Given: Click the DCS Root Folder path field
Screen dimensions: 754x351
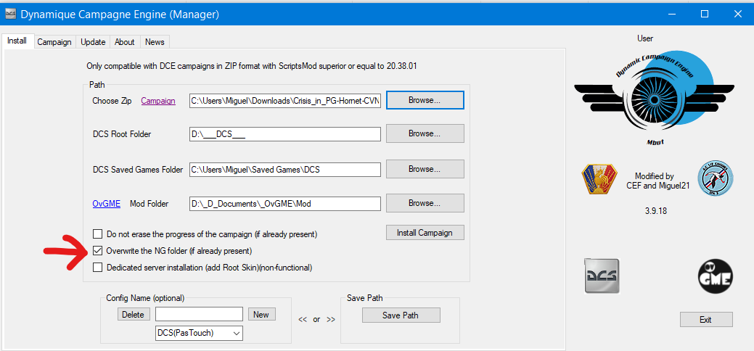Looking at the screenshot, I should pyautogui.click(x=285, y=134).
